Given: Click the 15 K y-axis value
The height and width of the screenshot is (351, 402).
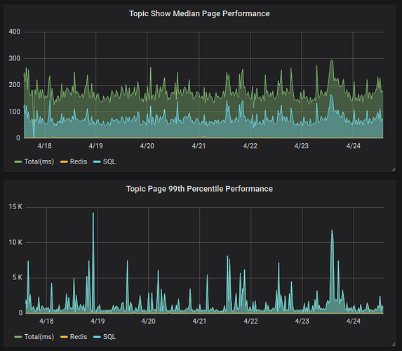Looking at the screenshot, I should tap(15, 207).
